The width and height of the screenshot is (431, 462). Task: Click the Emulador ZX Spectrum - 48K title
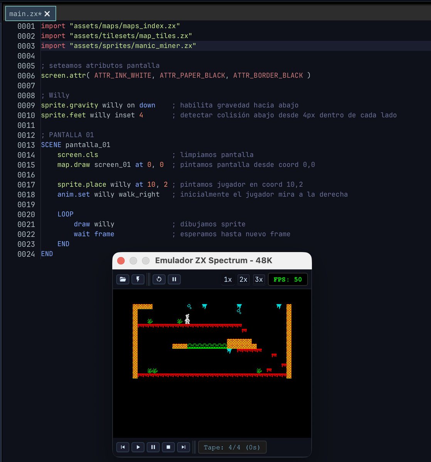(x=214, y=261)
